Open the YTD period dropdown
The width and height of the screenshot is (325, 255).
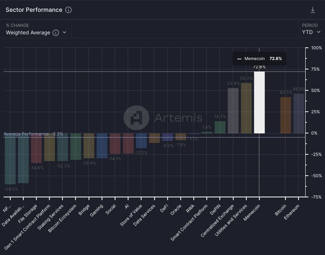(311, 32)
